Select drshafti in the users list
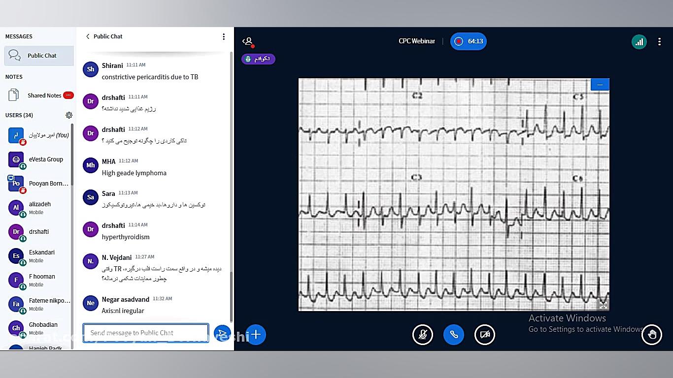 (x=39, y=232)
